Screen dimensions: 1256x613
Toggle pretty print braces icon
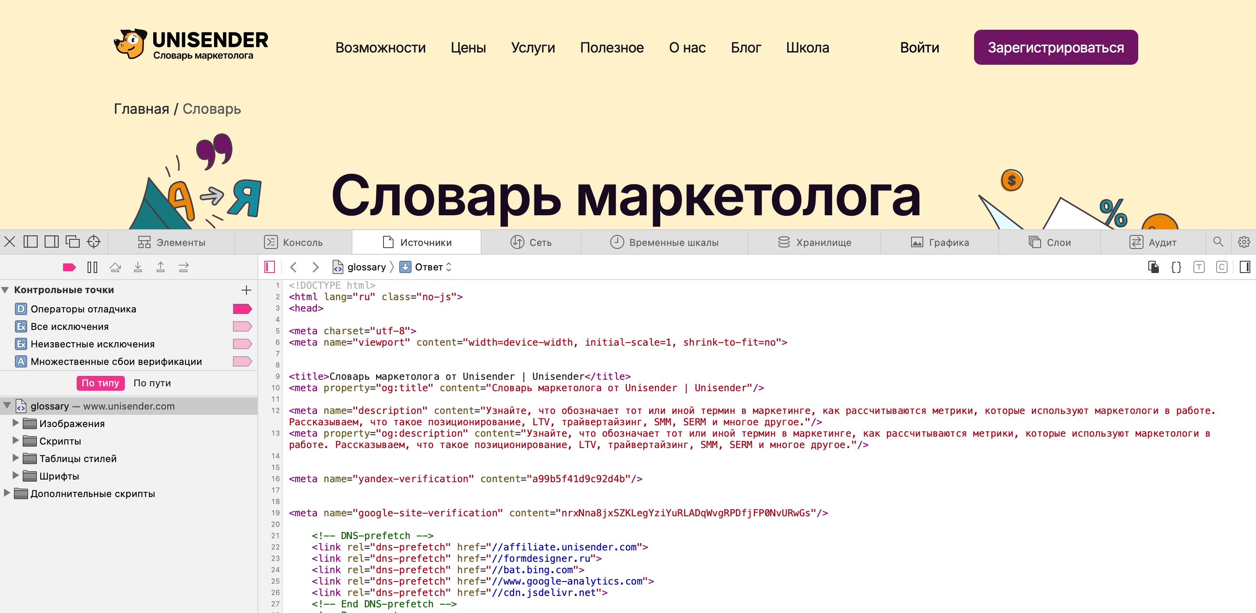click(1176, 267)
